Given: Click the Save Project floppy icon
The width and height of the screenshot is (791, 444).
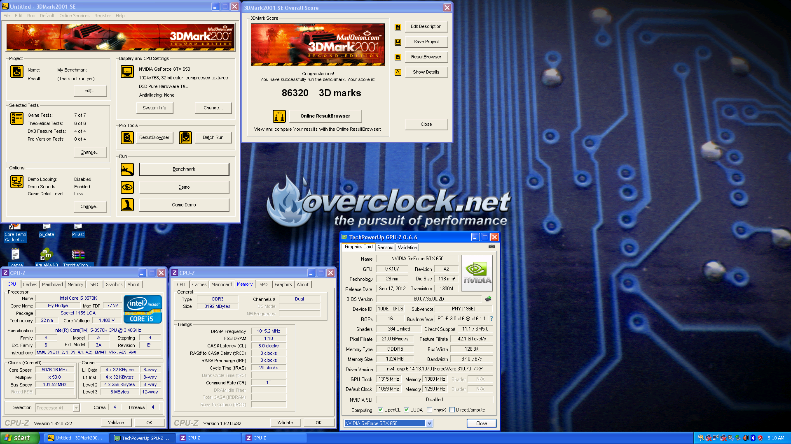Looking at the screenshot, I should coord(398,42).
